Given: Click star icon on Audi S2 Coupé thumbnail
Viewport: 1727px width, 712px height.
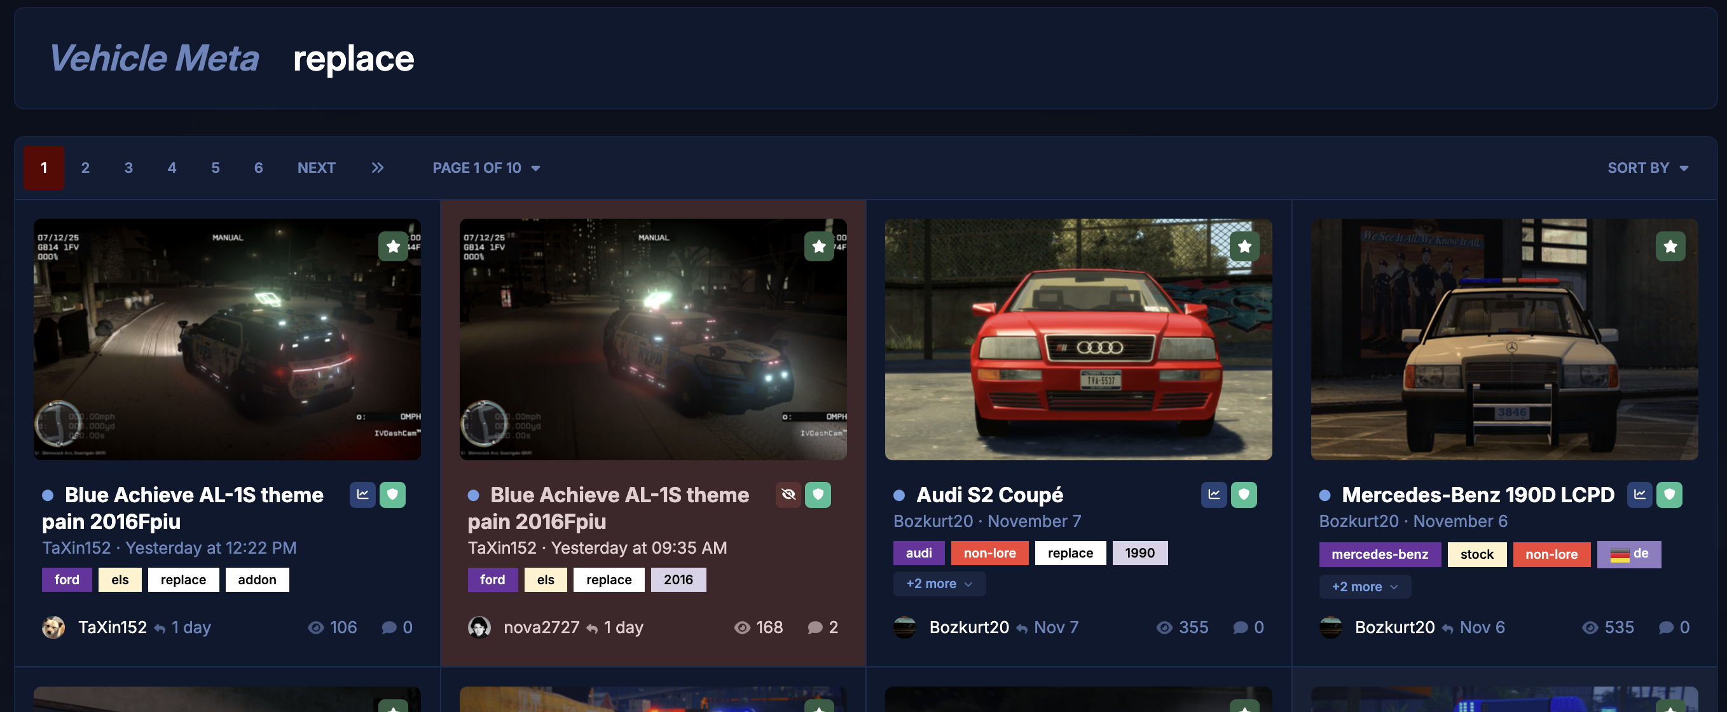Looking at the screenshot, I should click(x=1244, y=246).
